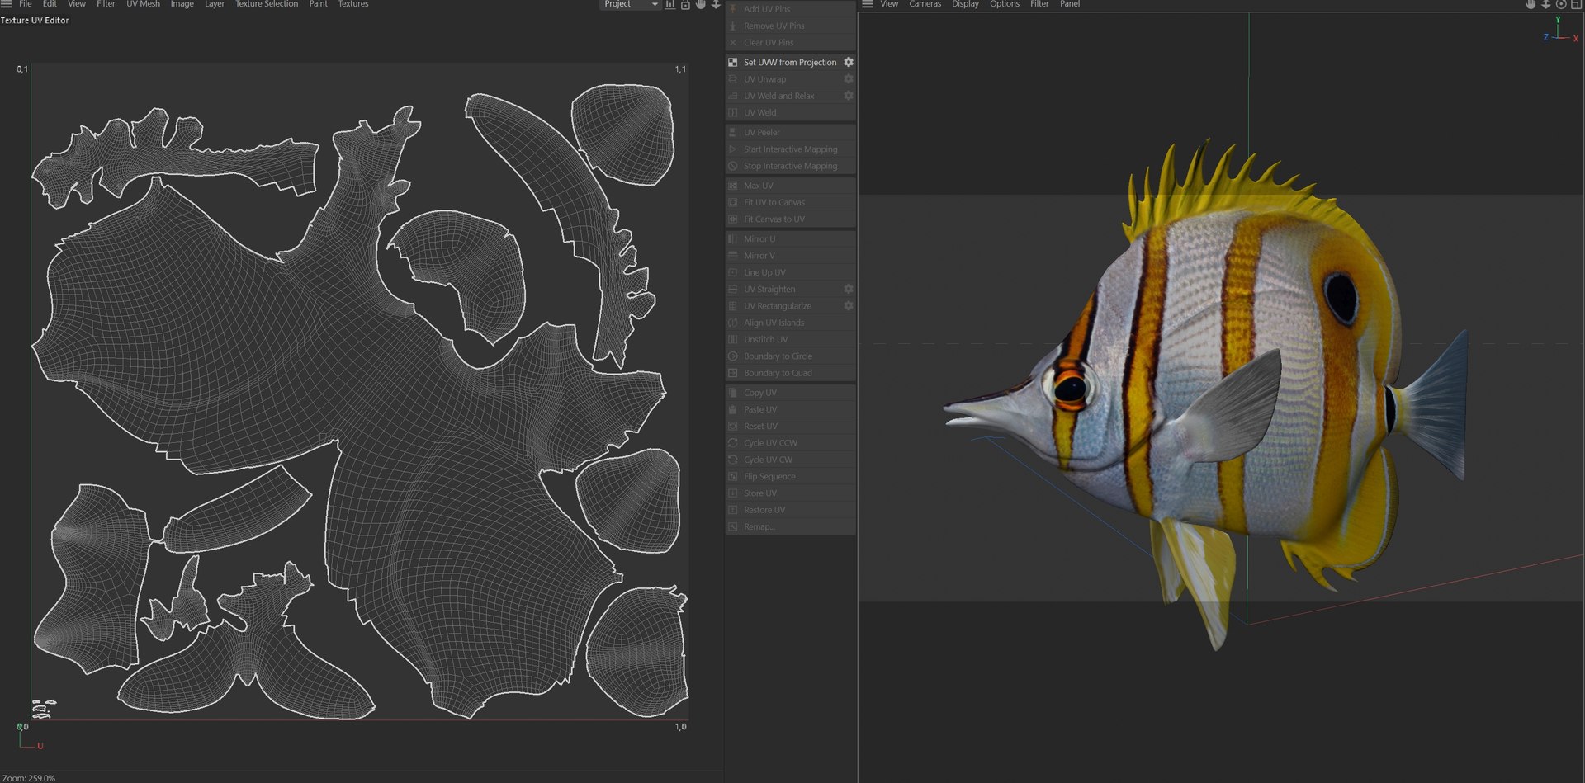Select the hand pan icon in UV editor header
This screenshot has width=1585, height=783.
700,4
